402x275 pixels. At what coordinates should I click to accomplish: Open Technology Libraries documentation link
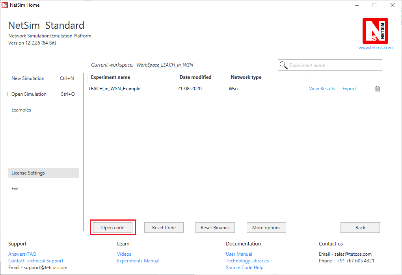tap(248, 261)
